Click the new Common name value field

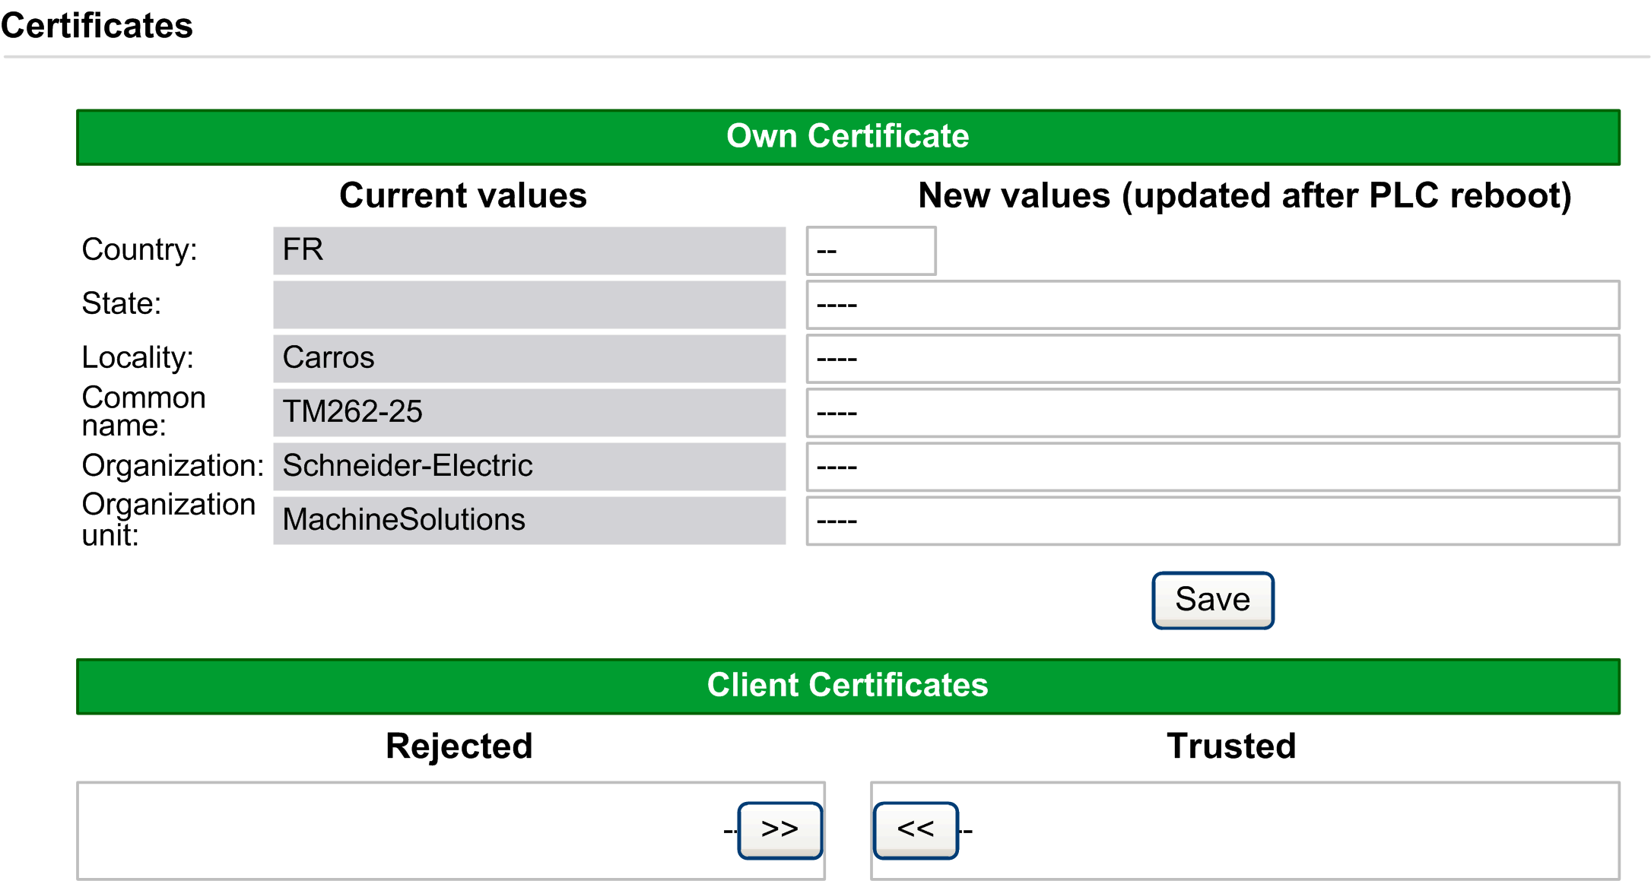pyautogui.click(x=1212, y=413)
